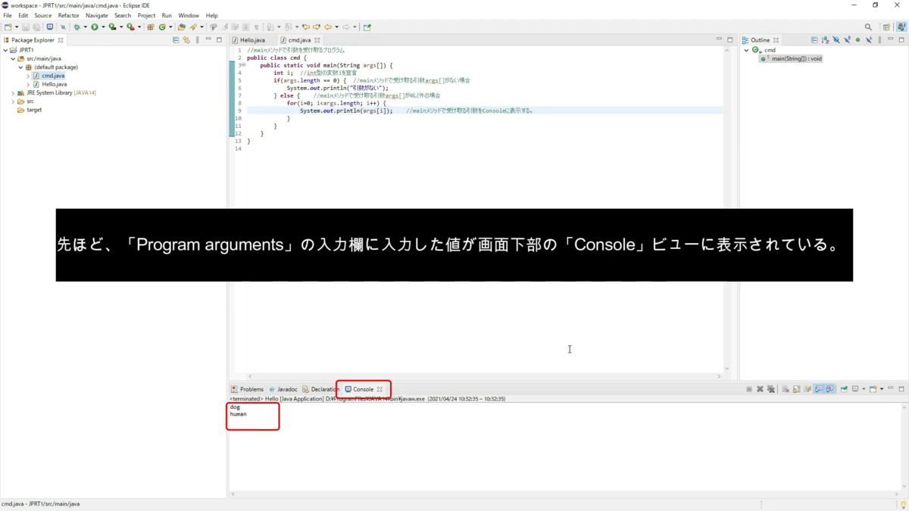Open the Project menu
The width and height of the screenshot is (909, 511).
point(146,15)
